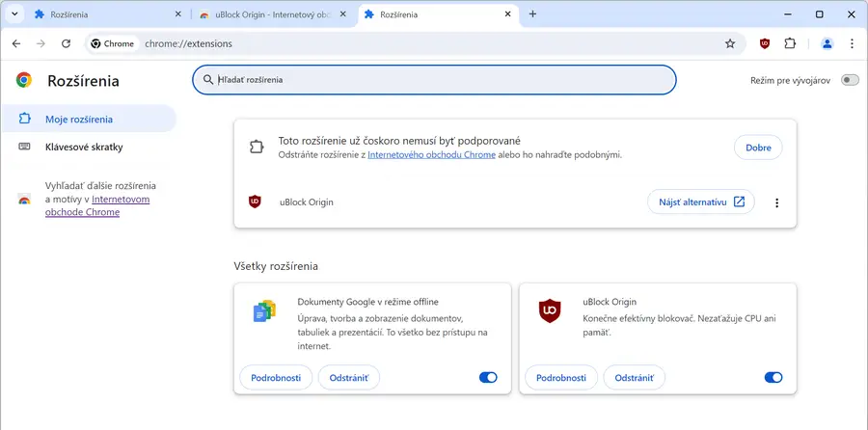This screenshot has width=868, height=430.
Task: Open more actions for uBlock Origin warning
Action: (776, 202)
